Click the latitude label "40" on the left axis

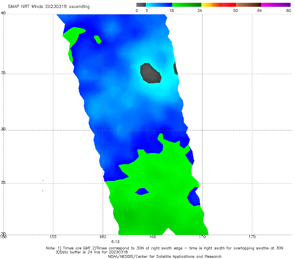click(3, 13)
